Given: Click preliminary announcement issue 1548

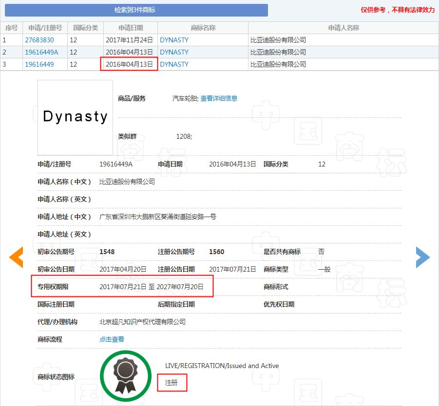Looking at the screenshot, I should coord(107,252).
